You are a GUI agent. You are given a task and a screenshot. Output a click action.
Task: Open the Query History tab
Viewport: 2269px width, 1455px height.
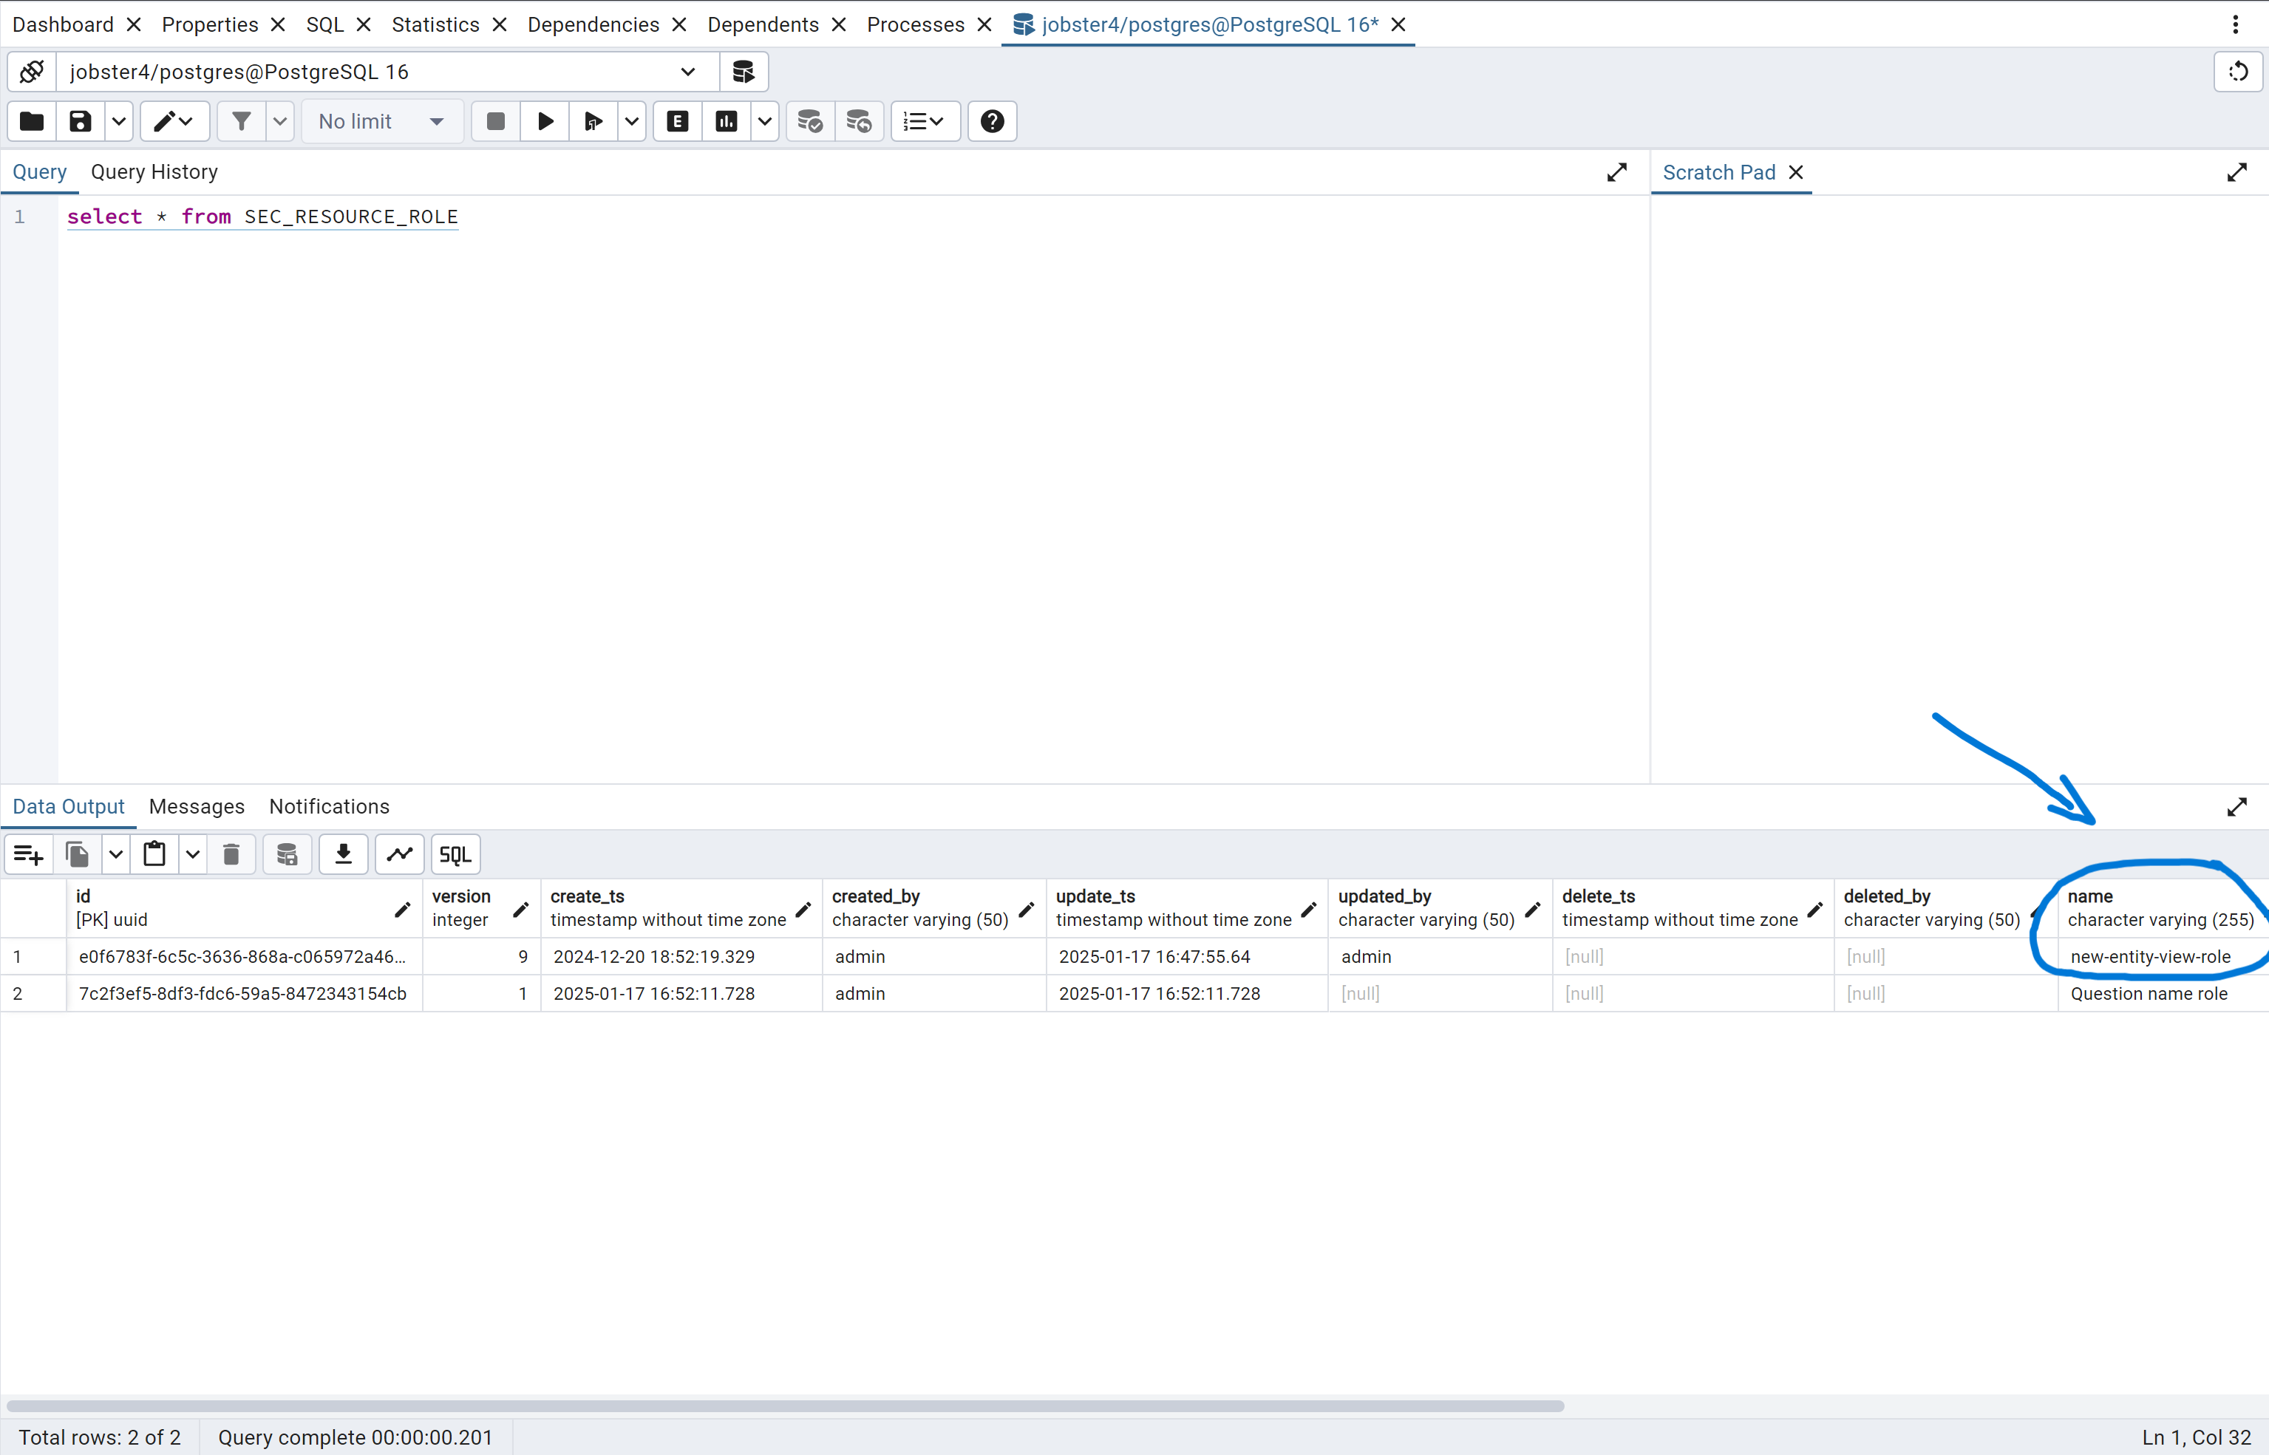click(x=154, y=172)
